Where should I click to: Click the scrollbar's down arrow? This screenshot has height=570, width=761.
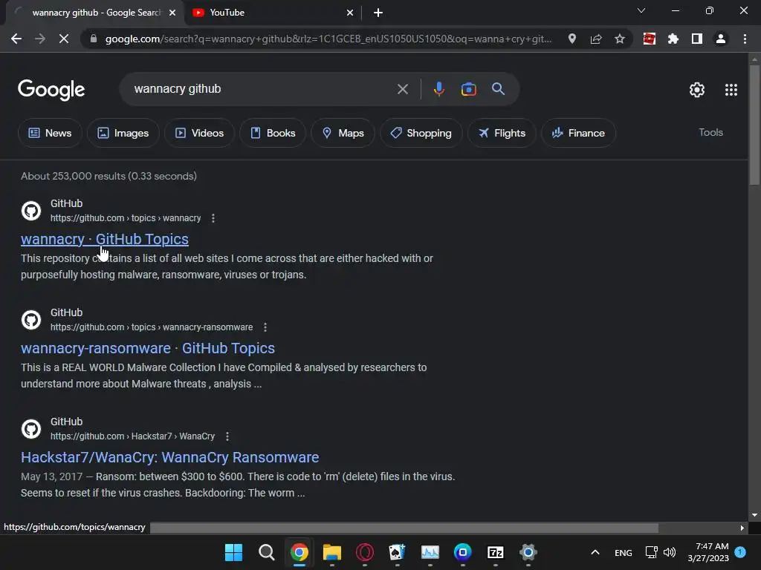(754, 515)
